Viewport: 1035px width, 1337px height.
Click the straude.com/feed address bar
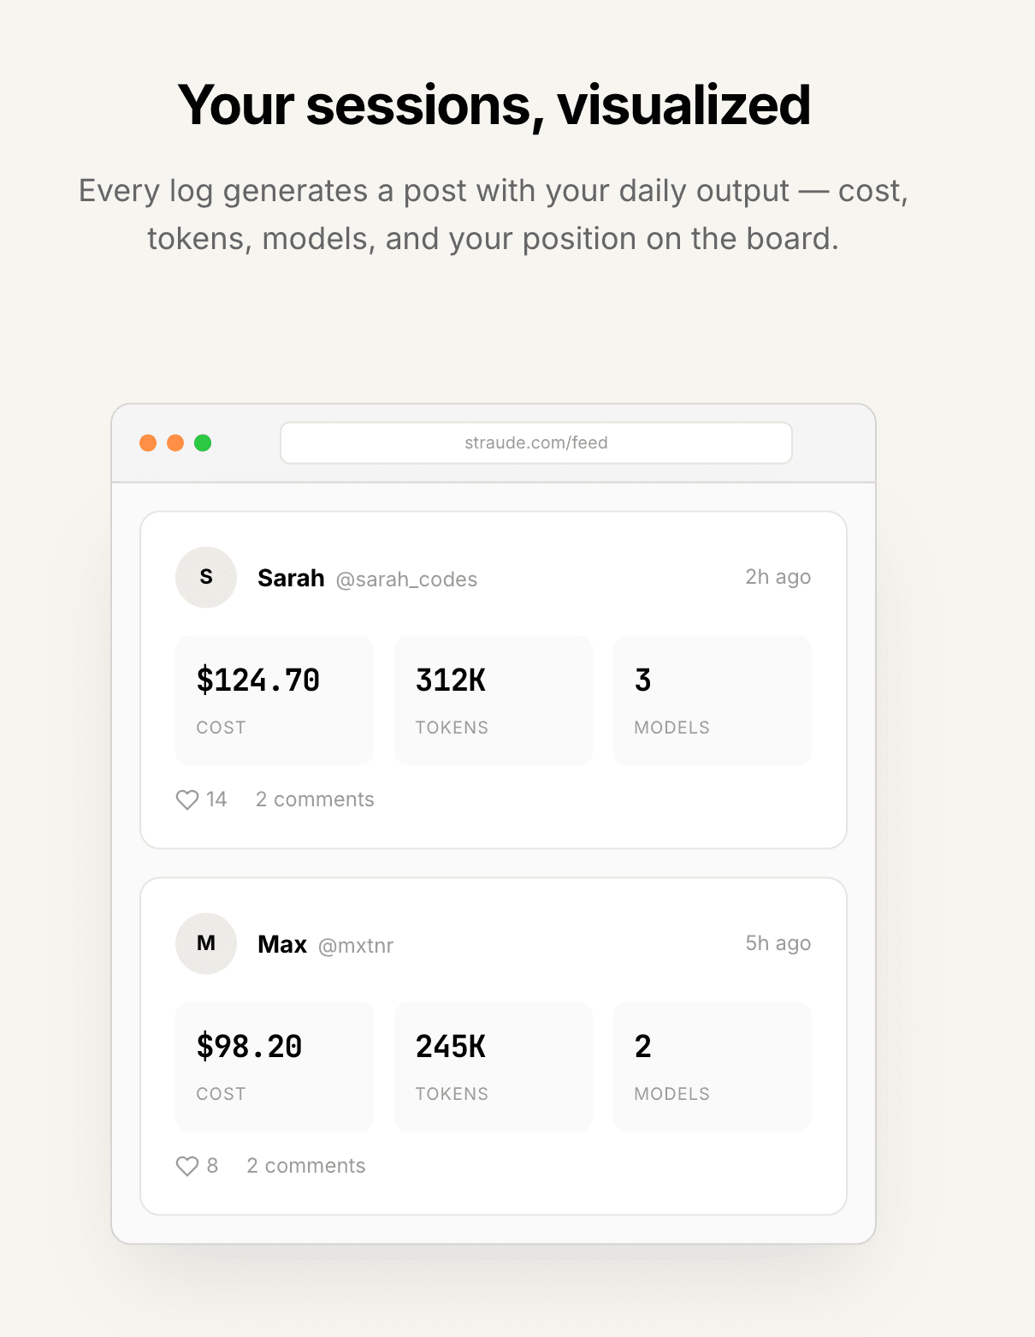click(x=536, y=443)
